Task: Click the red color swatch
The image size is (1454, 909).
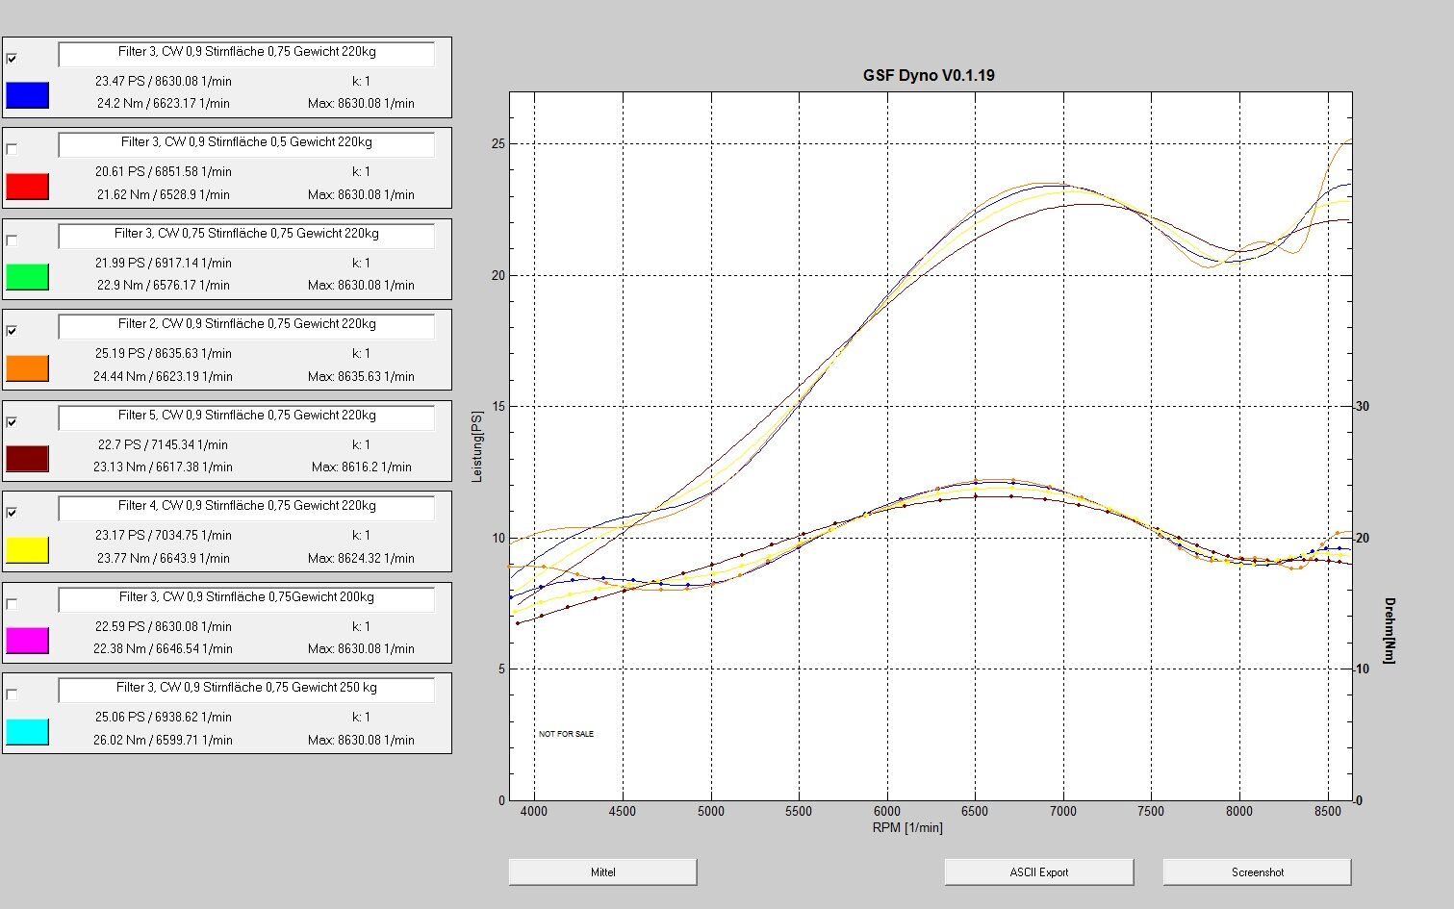Action: pyautogui.click(x=27, y=186)
